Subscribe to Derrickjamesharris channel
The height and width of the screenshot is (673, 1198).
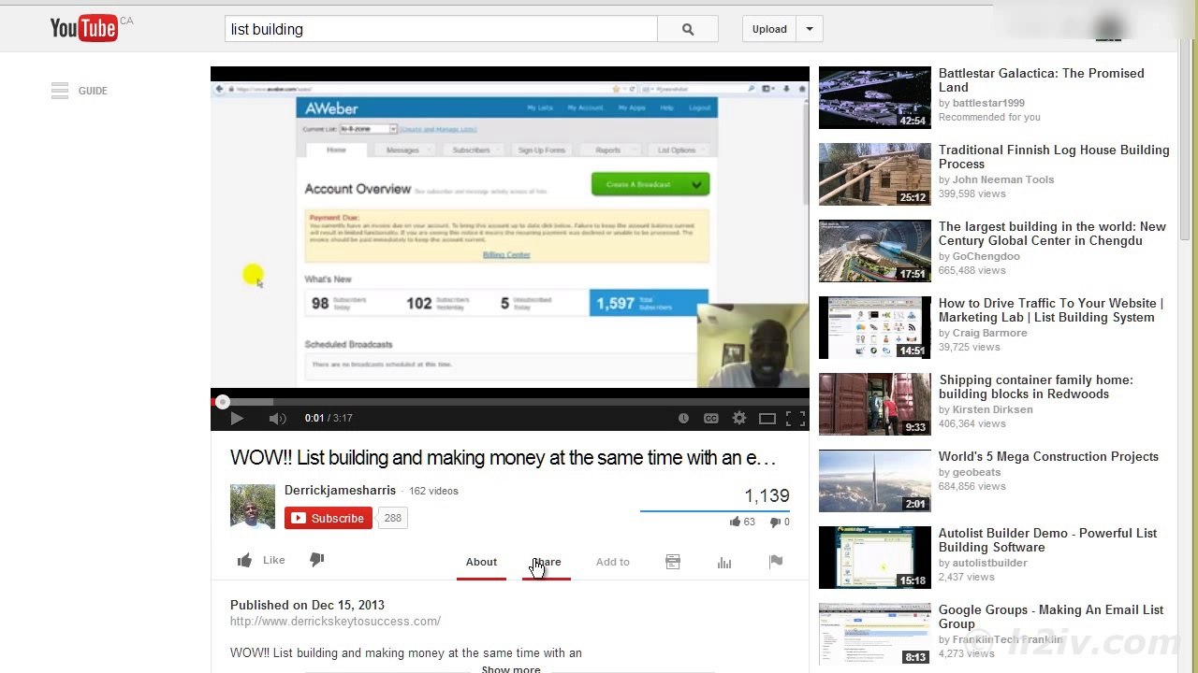pos(329,518)
